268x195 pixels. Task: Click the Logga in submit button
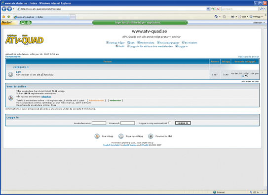(183, 123)
